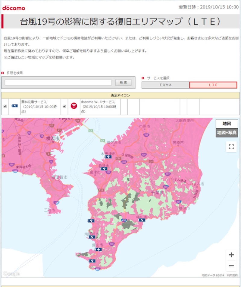Click charging marker at 館山市
This screenshot has width=241, height=287.
pos(99,250)
